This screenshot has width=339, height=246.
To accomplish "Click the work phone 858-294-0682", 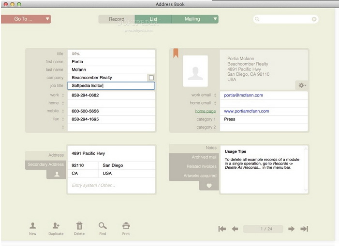I will (111, 95).
